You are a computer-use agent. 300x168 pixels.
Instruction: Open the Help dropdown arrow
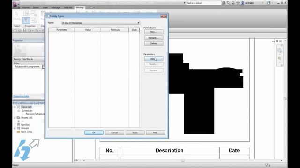pos(272,3)
